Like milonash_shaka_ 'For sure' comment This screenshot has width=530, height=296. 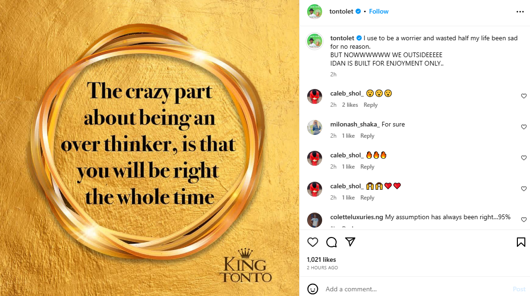pos(524,127)
